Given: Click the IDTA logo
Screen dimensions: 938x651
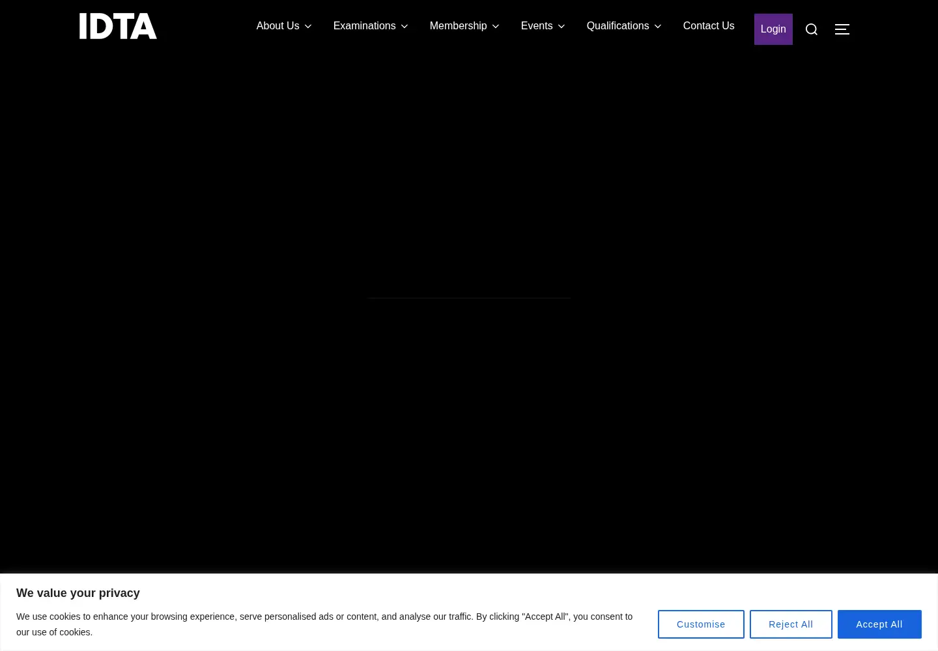Looking at the screenshot, I should [118, 26].
